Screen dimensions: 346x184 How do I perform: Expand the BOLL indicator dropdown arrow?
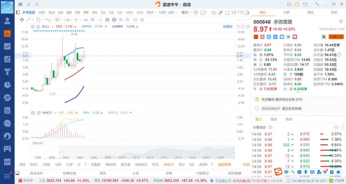pyautogui.click(x=53, y=27)
